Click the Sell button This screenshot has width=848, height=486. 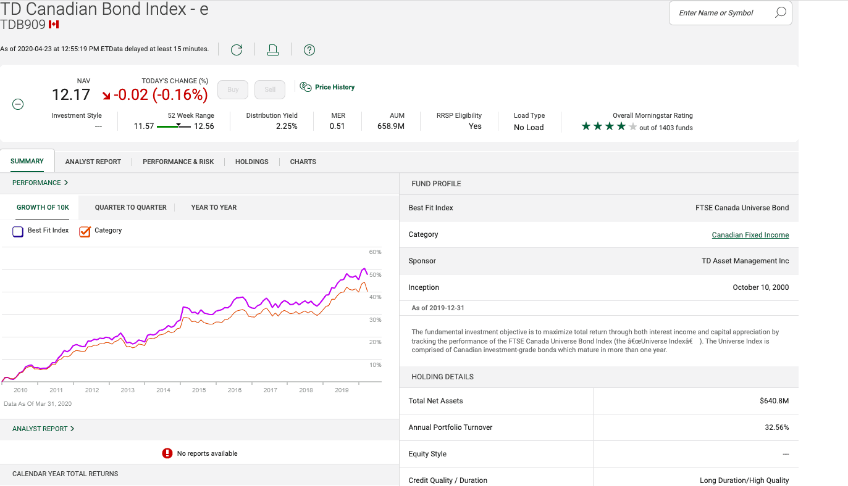click(x=270, y=89)
